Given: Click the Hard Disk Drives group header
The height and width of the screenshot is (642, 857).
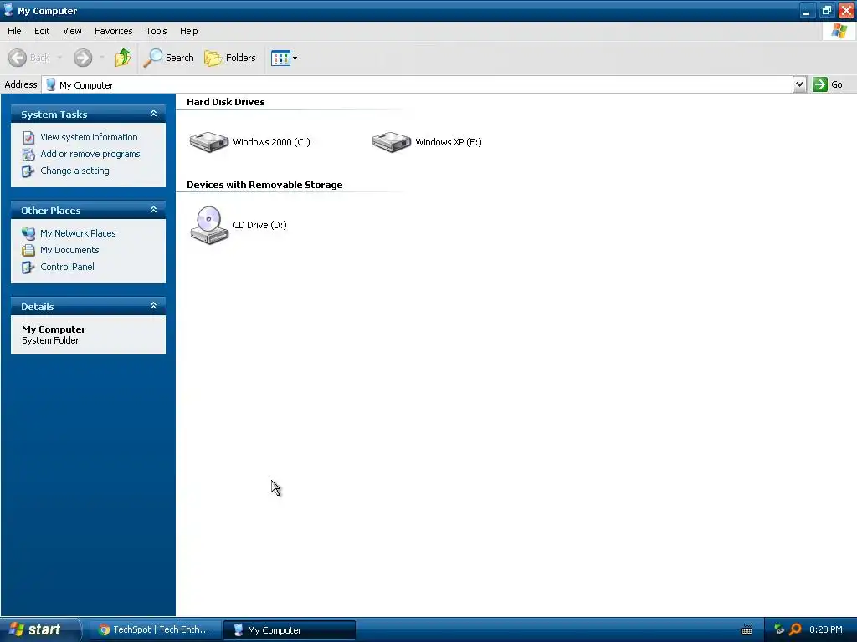Looking at the screenshot, I should 226,102.
